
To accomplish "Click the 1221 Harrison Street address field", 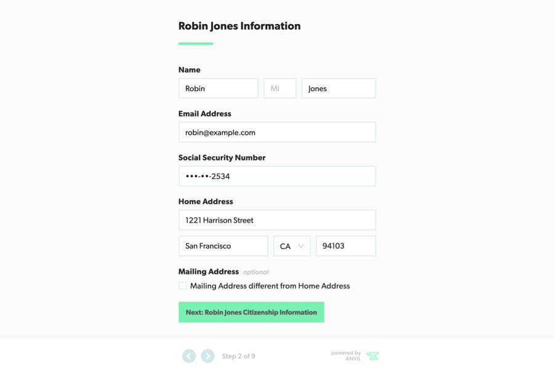I will pyautogui.click(x=277, y=220).
